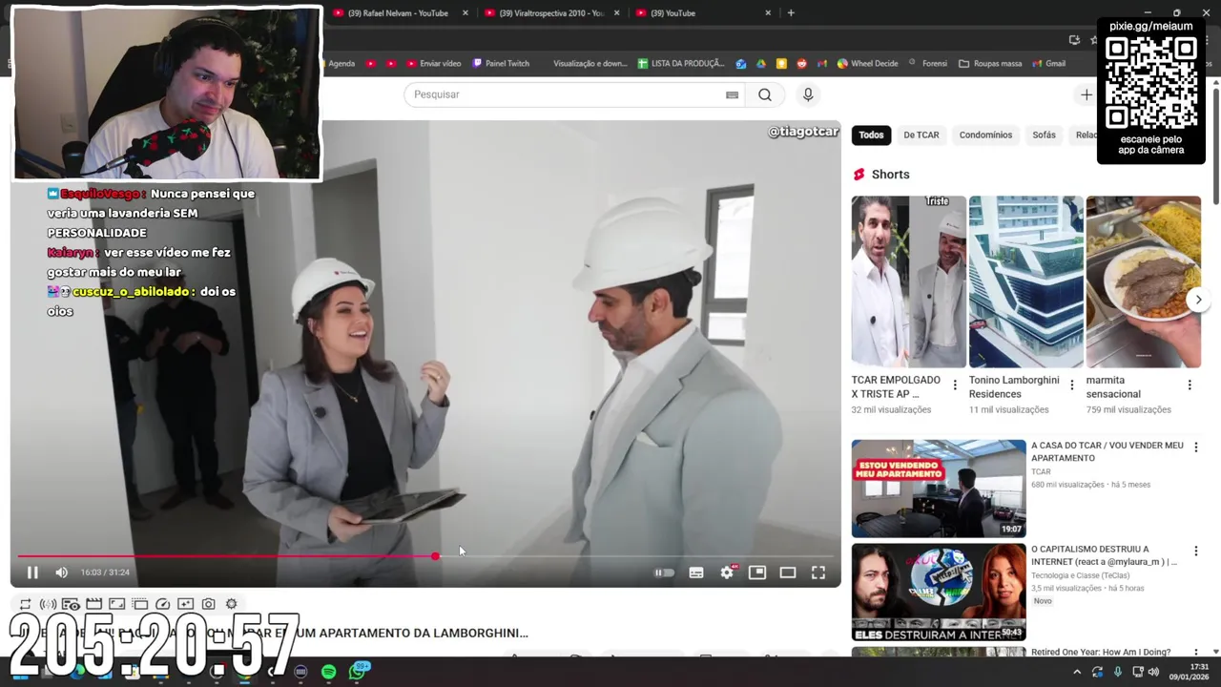Select the Sofás filter chip
The width and height of the screenshot is (1221, 687).
click(x=1044, y=135)
